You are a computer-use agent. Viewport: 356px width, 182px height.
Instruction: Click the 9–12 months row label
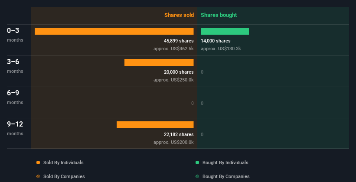pos(15,128)
